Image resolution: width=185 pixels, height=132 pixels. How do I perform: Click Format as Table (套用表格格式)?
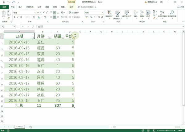117,14
